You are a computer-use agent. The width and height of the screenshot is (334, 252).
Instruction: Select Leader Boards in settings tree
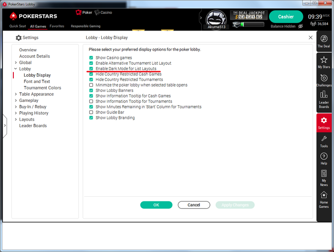pyautogui.click(x=33, y=126)
